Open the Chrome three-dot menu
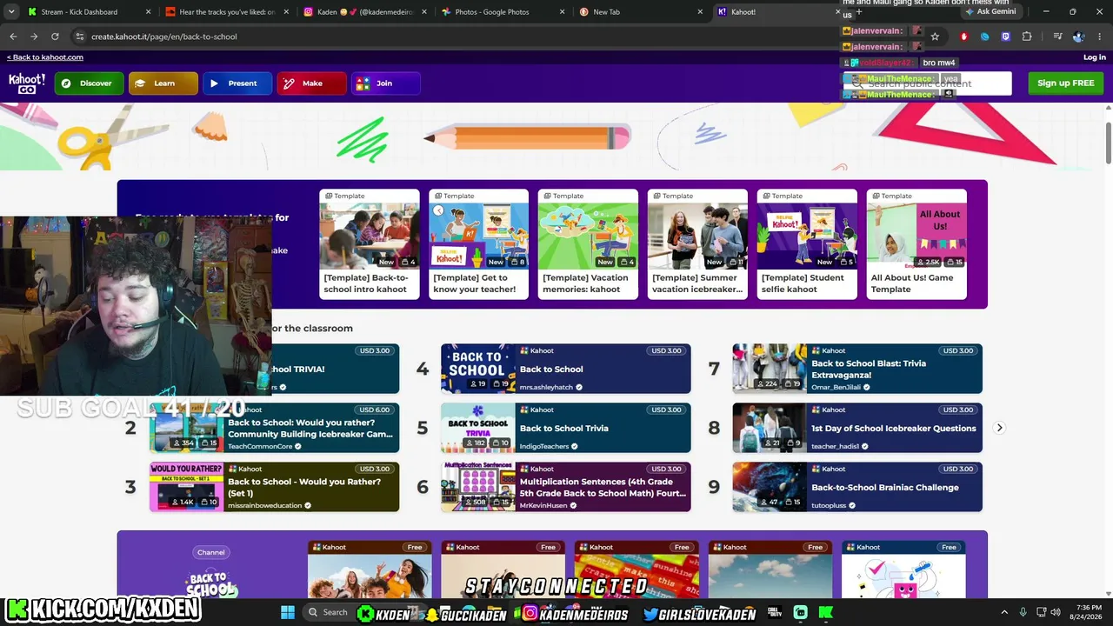 point(1100,37)
